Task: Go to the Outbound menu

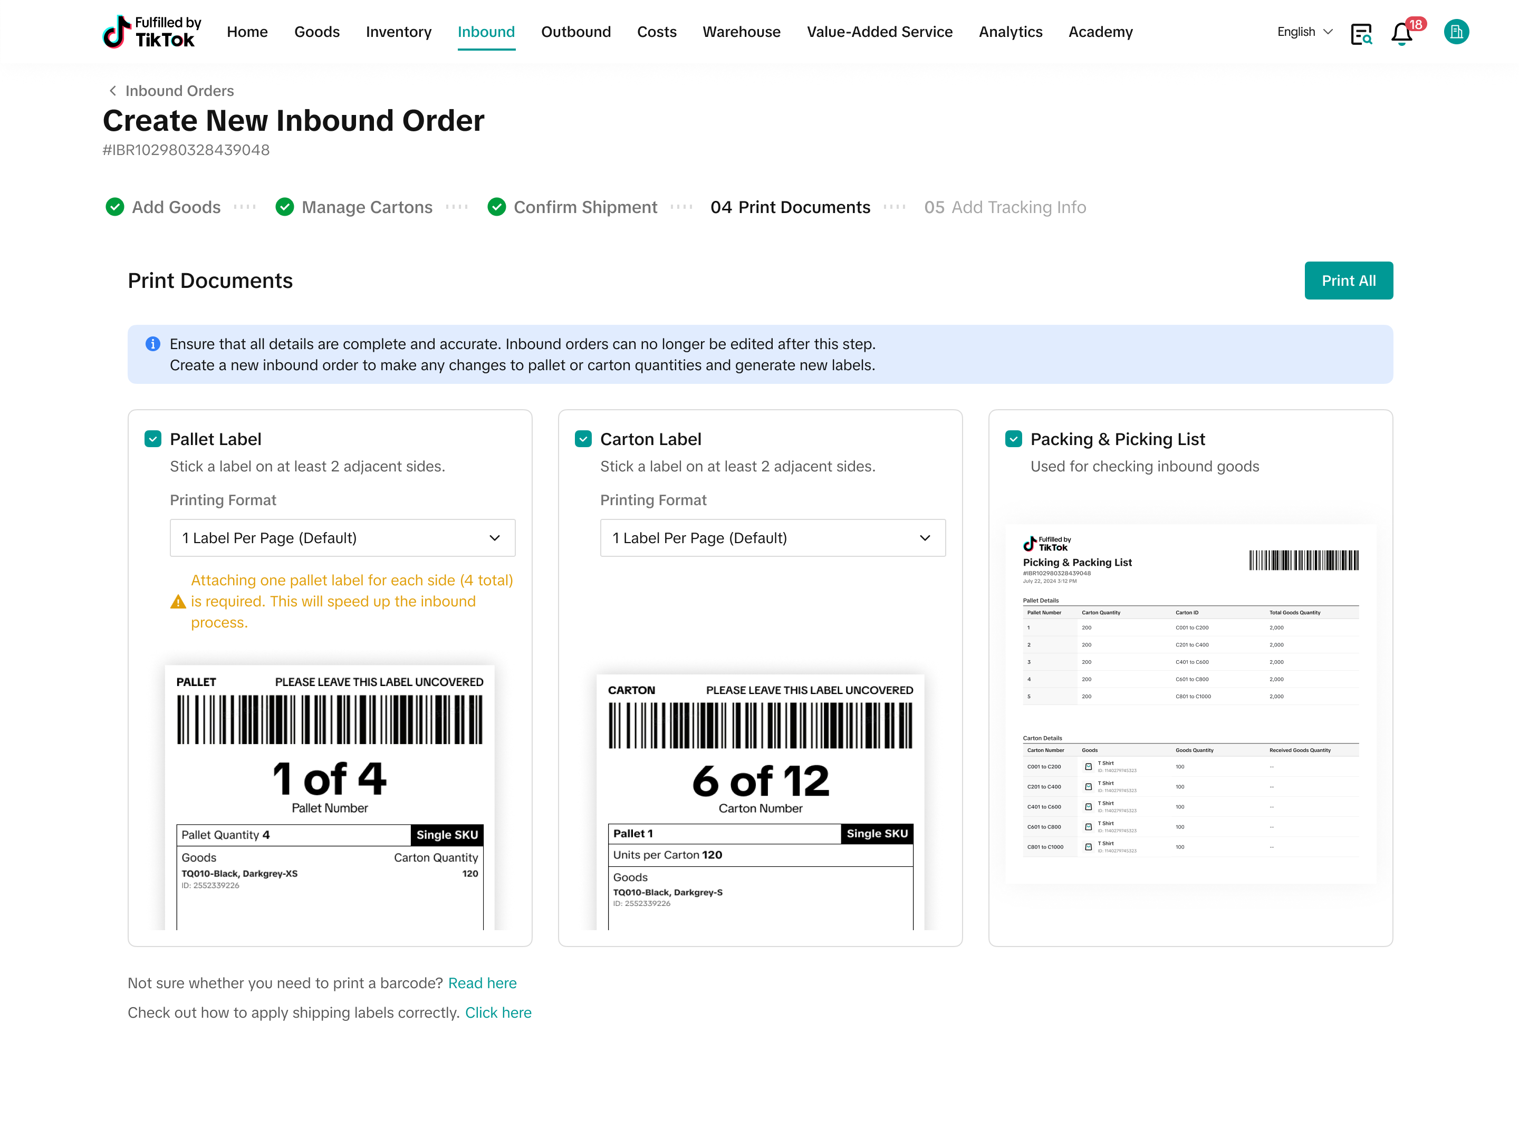Action: 575,32
